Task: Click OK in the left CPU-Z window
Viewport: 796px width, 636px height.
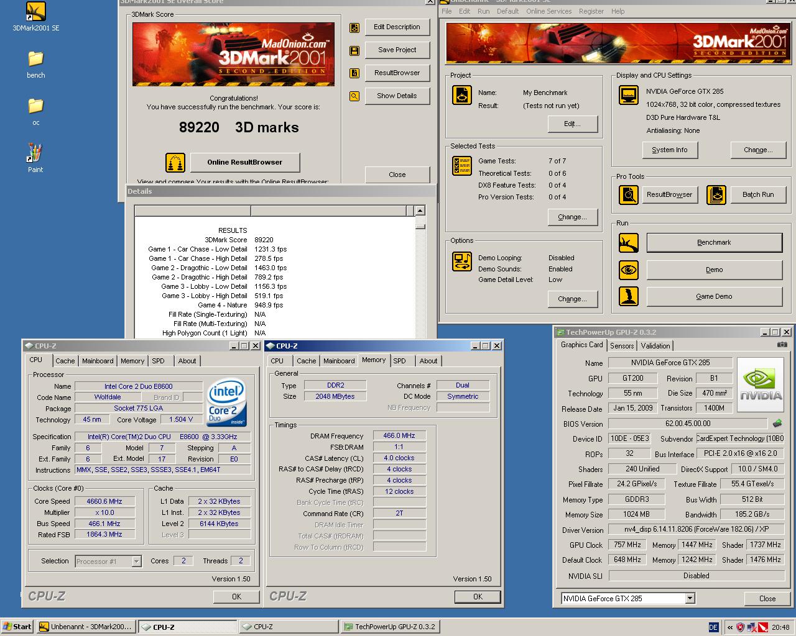Action: click(236, 597)
